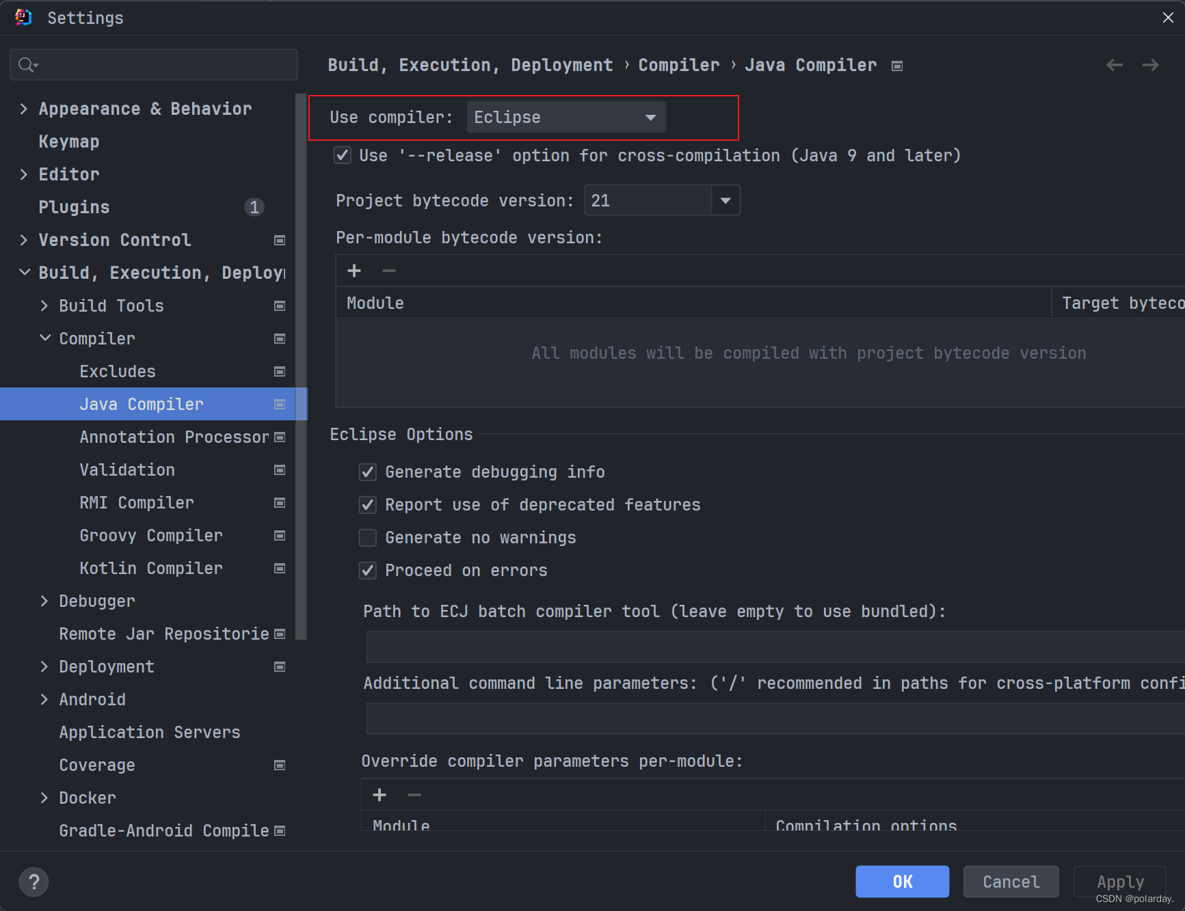This screenshot has height=911, width=1185.
Task: Select Groovy Compiler page in tree
Action: pos(151,535)
